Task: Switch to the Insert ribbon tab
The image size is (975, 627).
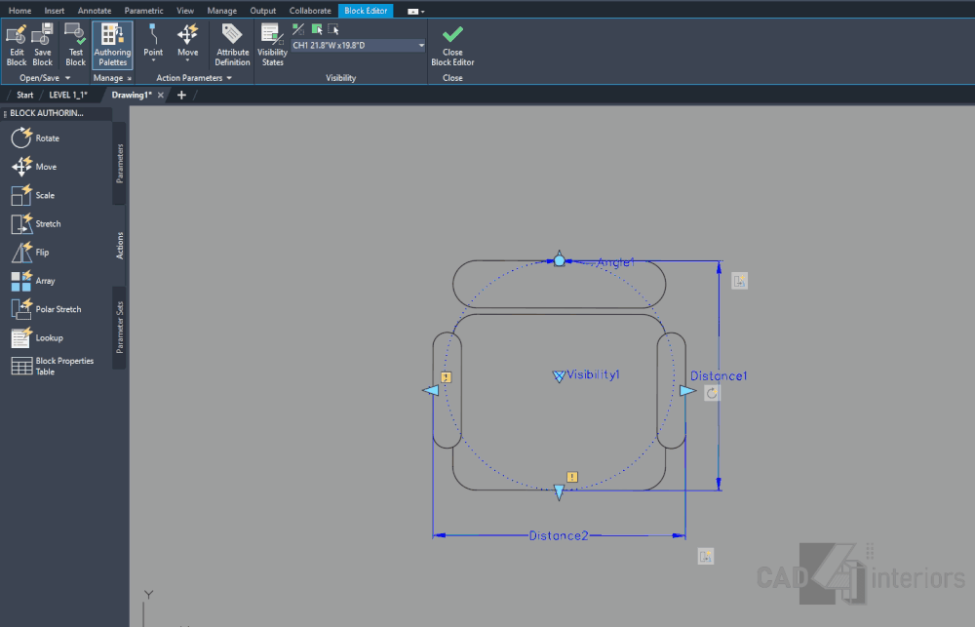Action: pyautogui.click(x=54, y=11)
